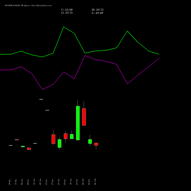Click the close value C: 55.90
This screenshot has height=191, width=191.
tap(67, 10)
